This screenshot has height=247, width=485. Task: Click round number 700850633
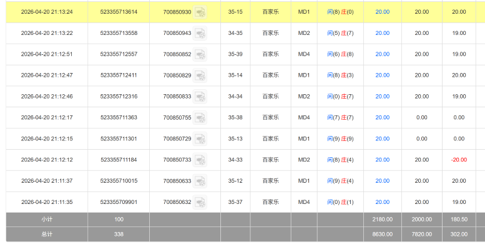(177, 181)
